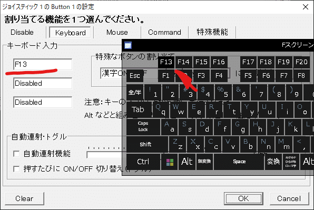This screenshot has width=314, height=210.
Task: Open the Mouse tab
Action: click(x=117, y=33)
